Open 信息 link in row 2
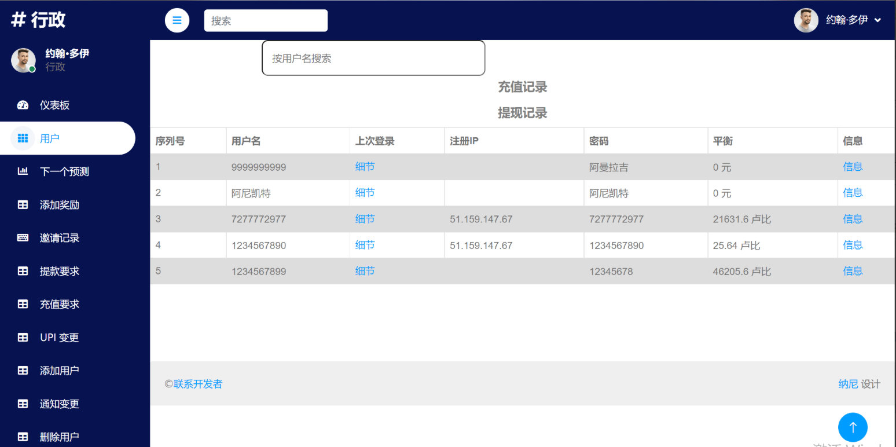This screenshot has width=896, height=447. pos(853,193)
